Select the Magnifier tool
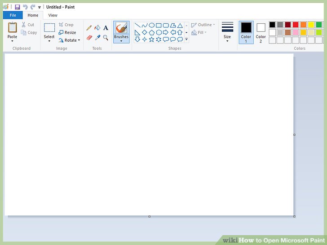327x245 pixels. [x=106, y=38]
